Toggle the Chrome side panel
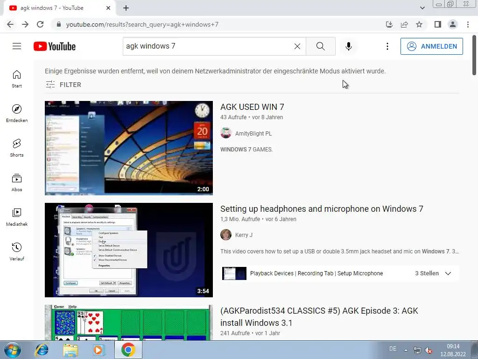This screenshot has height=359, width=478. (438, 24)
